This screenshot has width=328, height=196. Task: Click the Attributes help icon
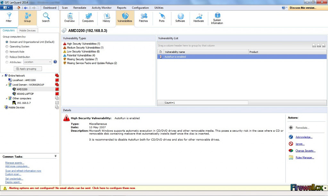pyautogui.click(x=55, y=62)
